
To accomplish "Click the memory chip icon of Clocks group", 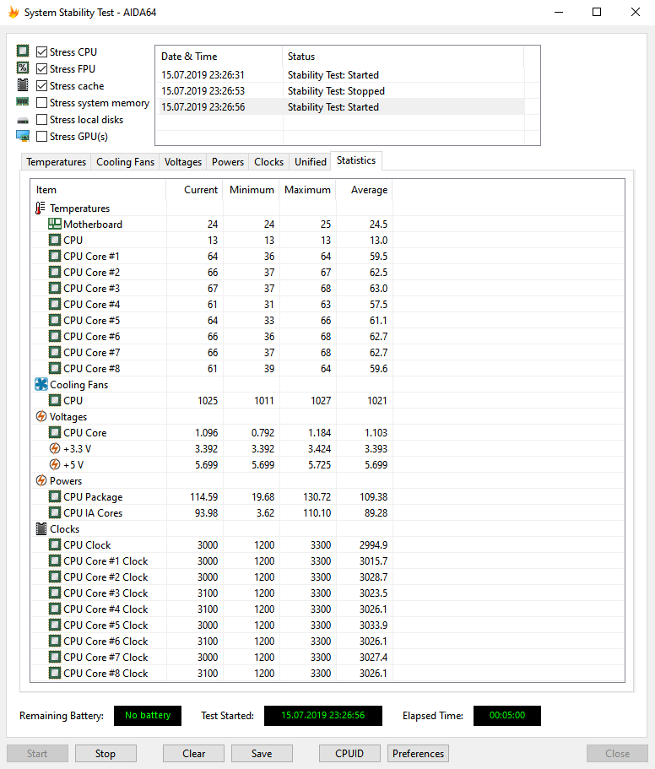I will (41, 528).
